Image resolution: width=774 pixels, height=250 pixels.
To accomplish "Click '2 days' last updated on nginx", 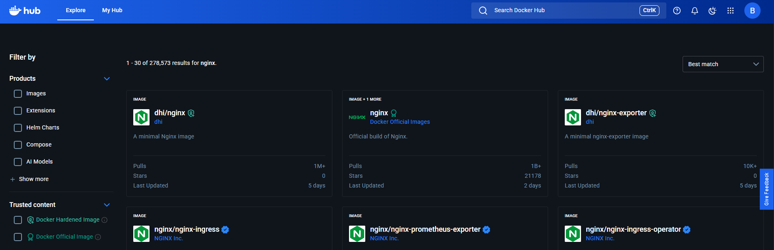I will click(533, 185).
